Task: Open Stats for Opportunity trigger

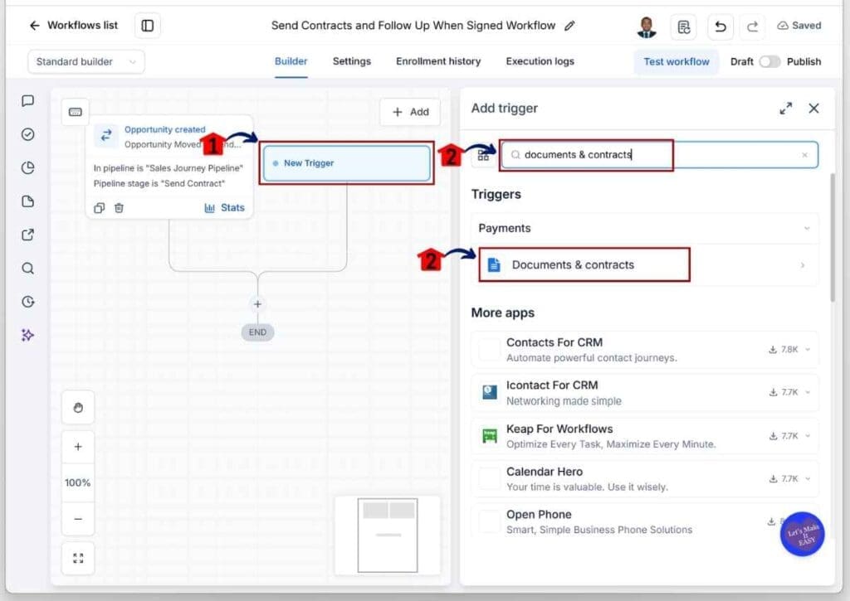Action: [224, 208]
